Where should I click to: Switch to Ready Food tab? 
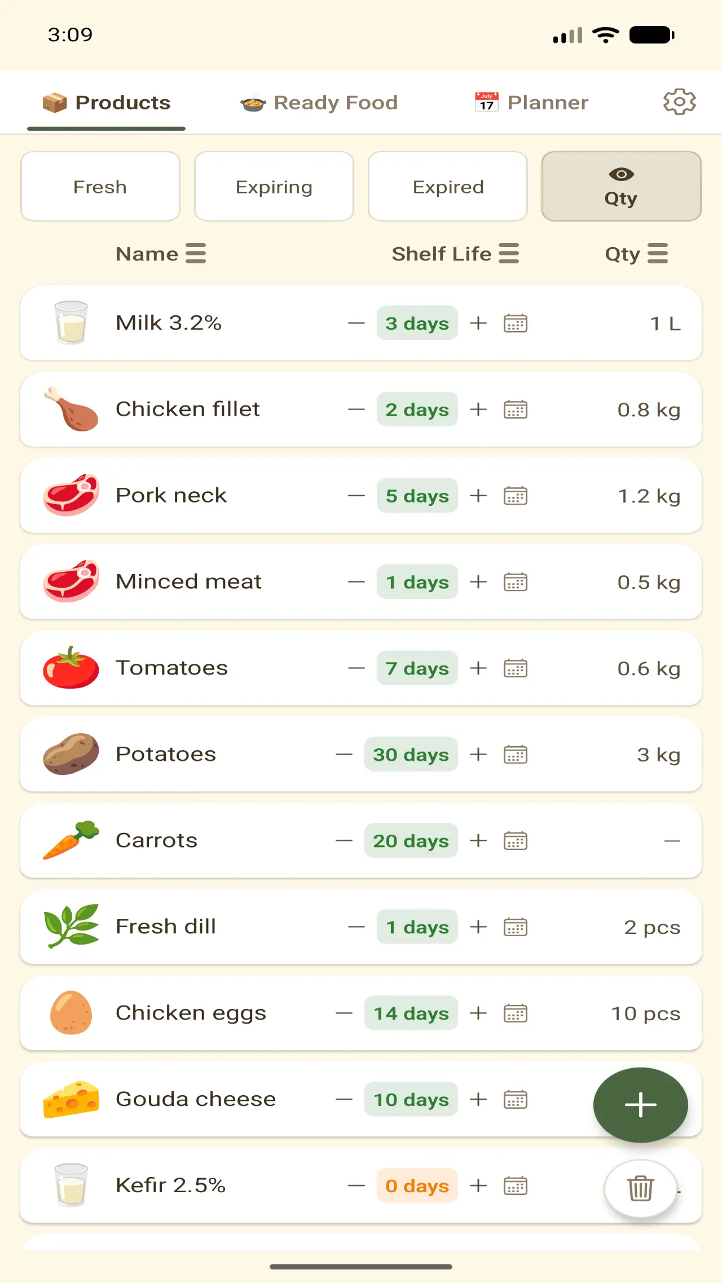pyautogui.click(x=319, y=103)
